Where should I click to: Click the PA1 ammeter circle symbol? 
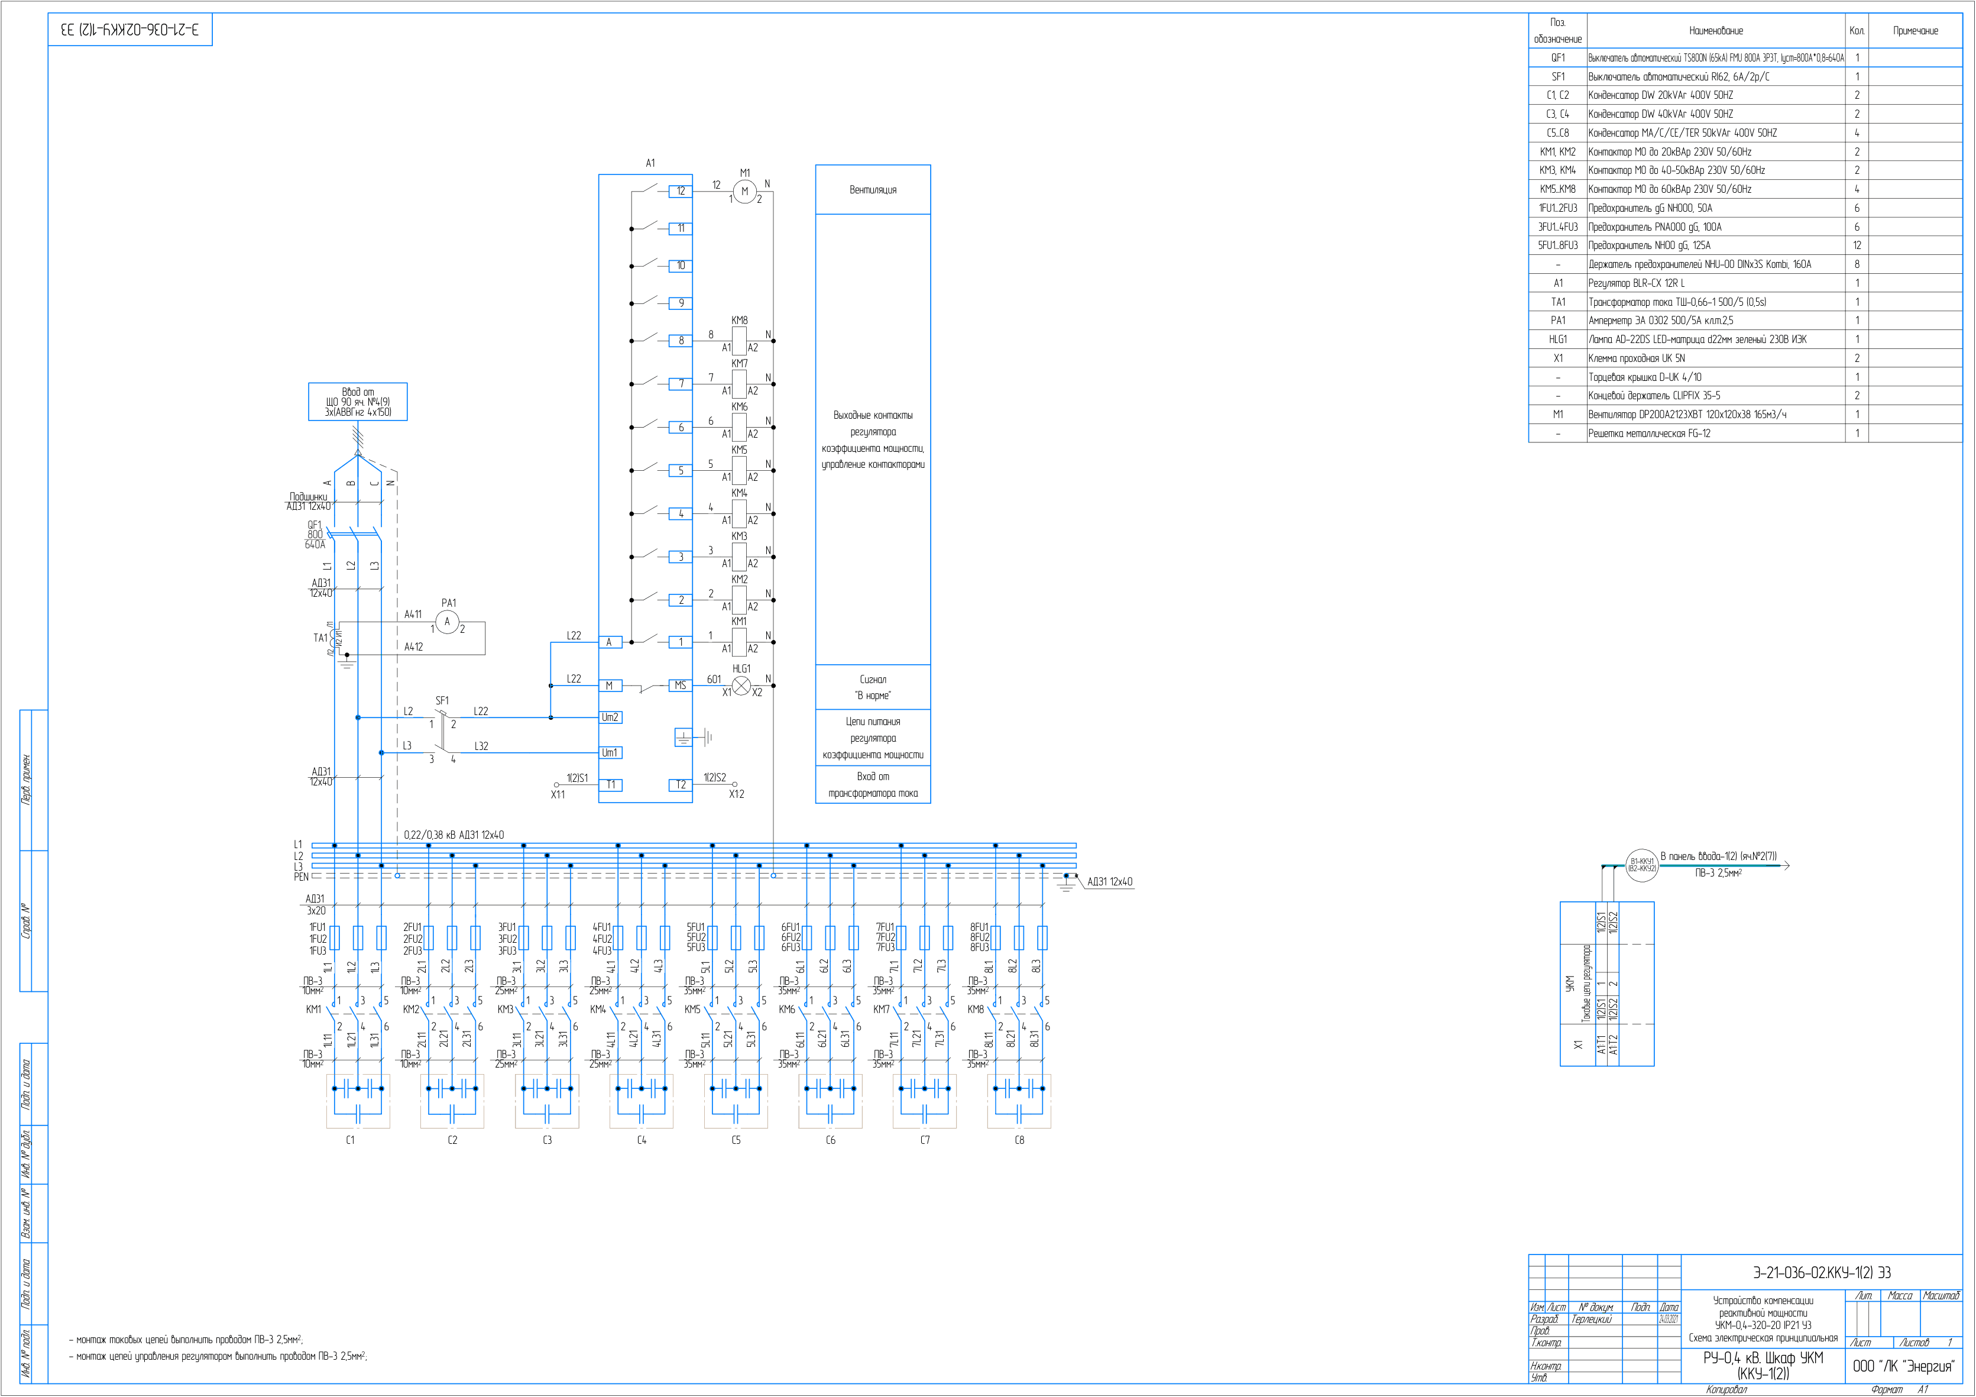(x=446, y=622)
